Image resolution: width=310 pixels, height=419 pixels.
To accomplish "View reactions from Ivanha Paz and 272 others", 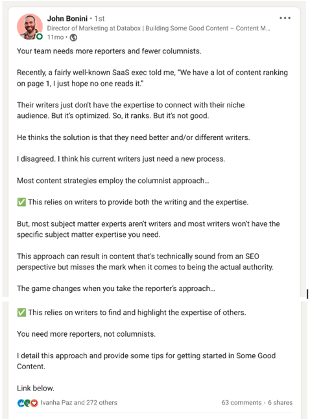I will point(79,403).
